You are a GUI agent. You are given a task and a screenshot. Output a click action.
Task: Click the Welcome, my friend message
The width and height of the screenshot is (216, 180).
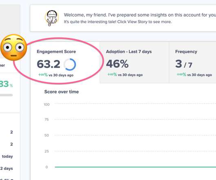140,15
